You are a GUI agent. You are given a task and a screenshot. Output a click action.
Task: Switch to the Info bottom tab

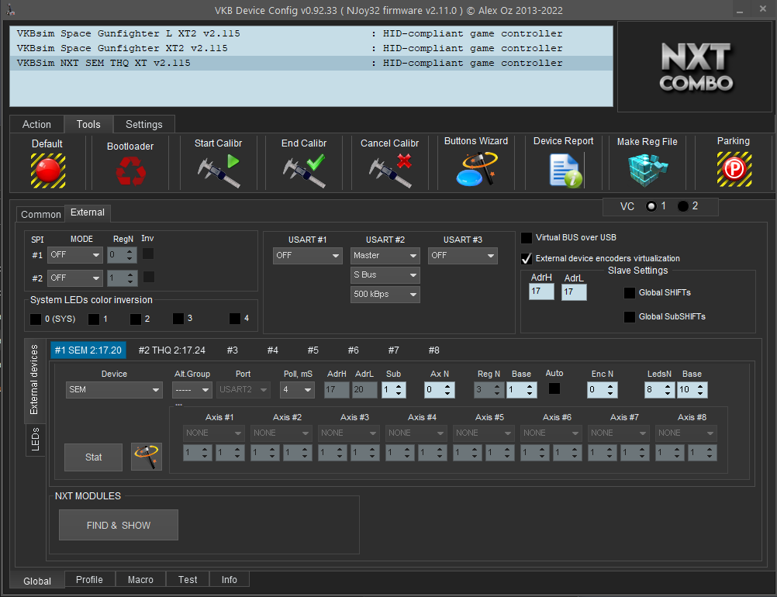[x=230, y=580]
